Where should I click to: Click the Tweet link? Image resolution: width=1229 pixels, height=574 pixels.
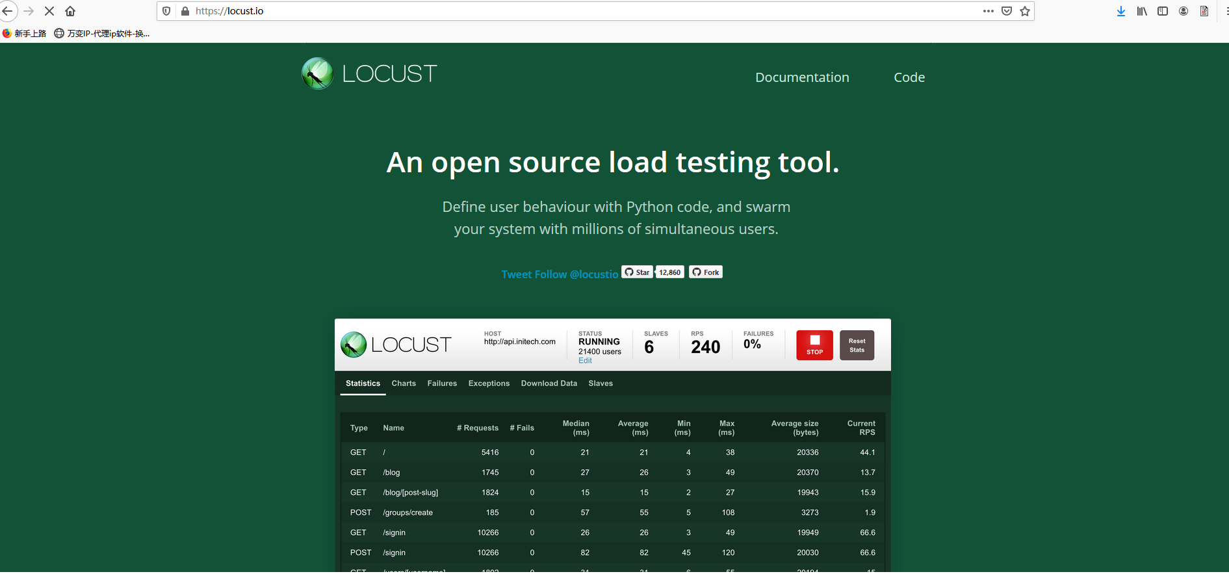(517, 274)
